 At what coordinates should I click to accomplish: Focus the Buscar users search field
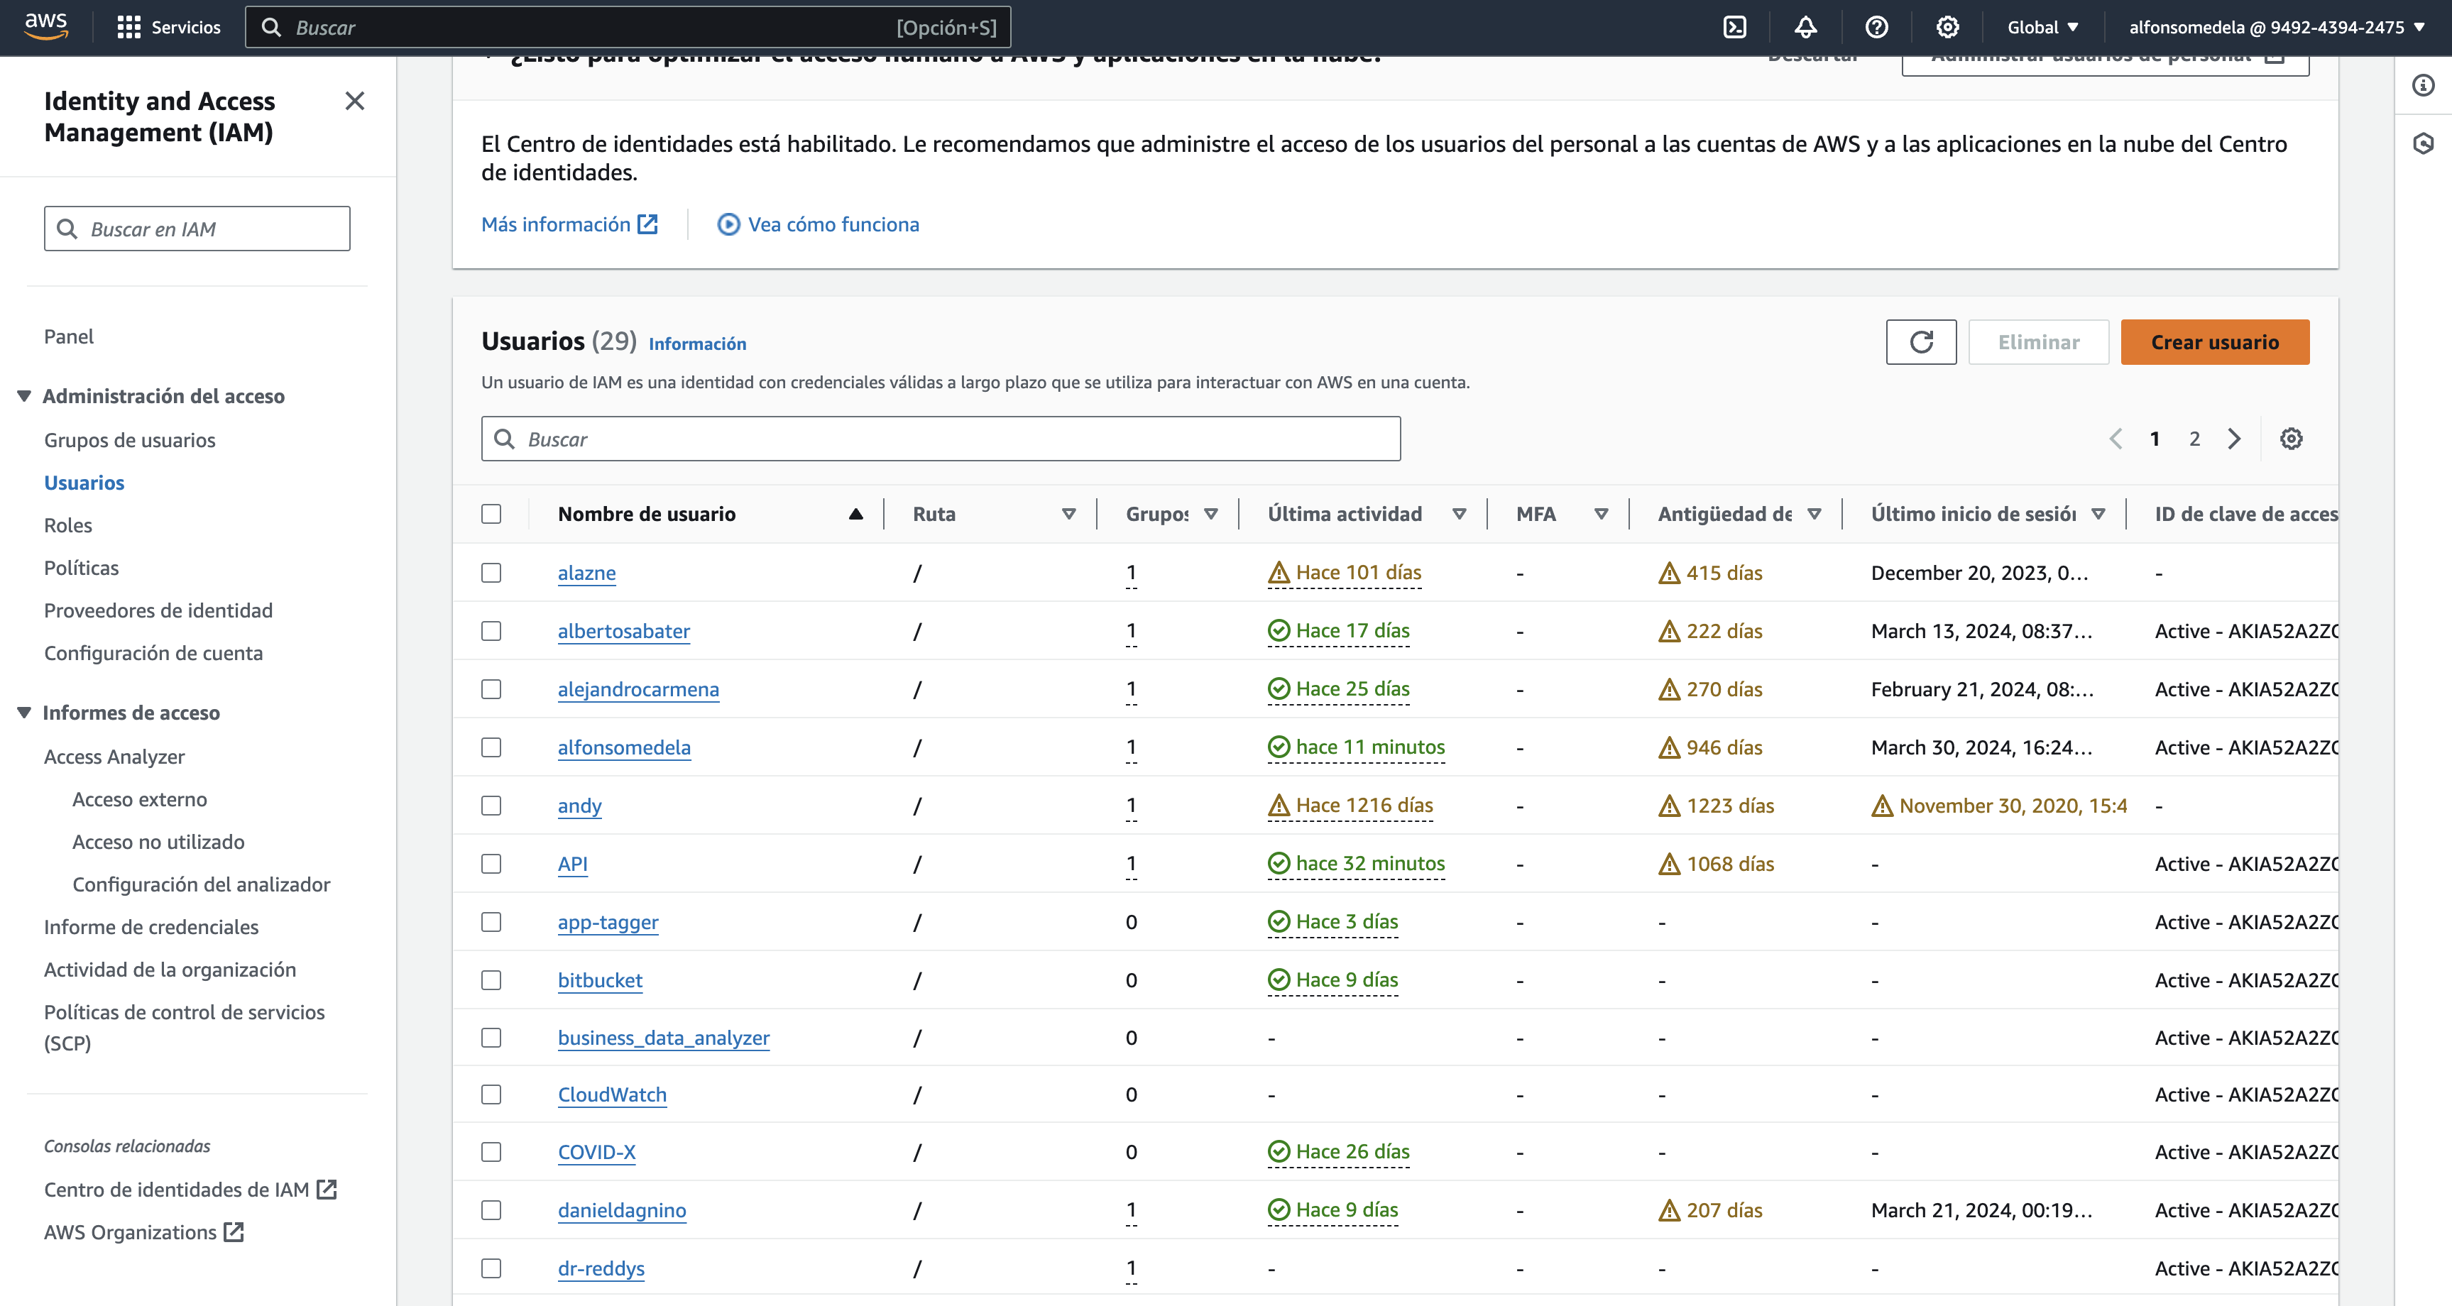941,439
